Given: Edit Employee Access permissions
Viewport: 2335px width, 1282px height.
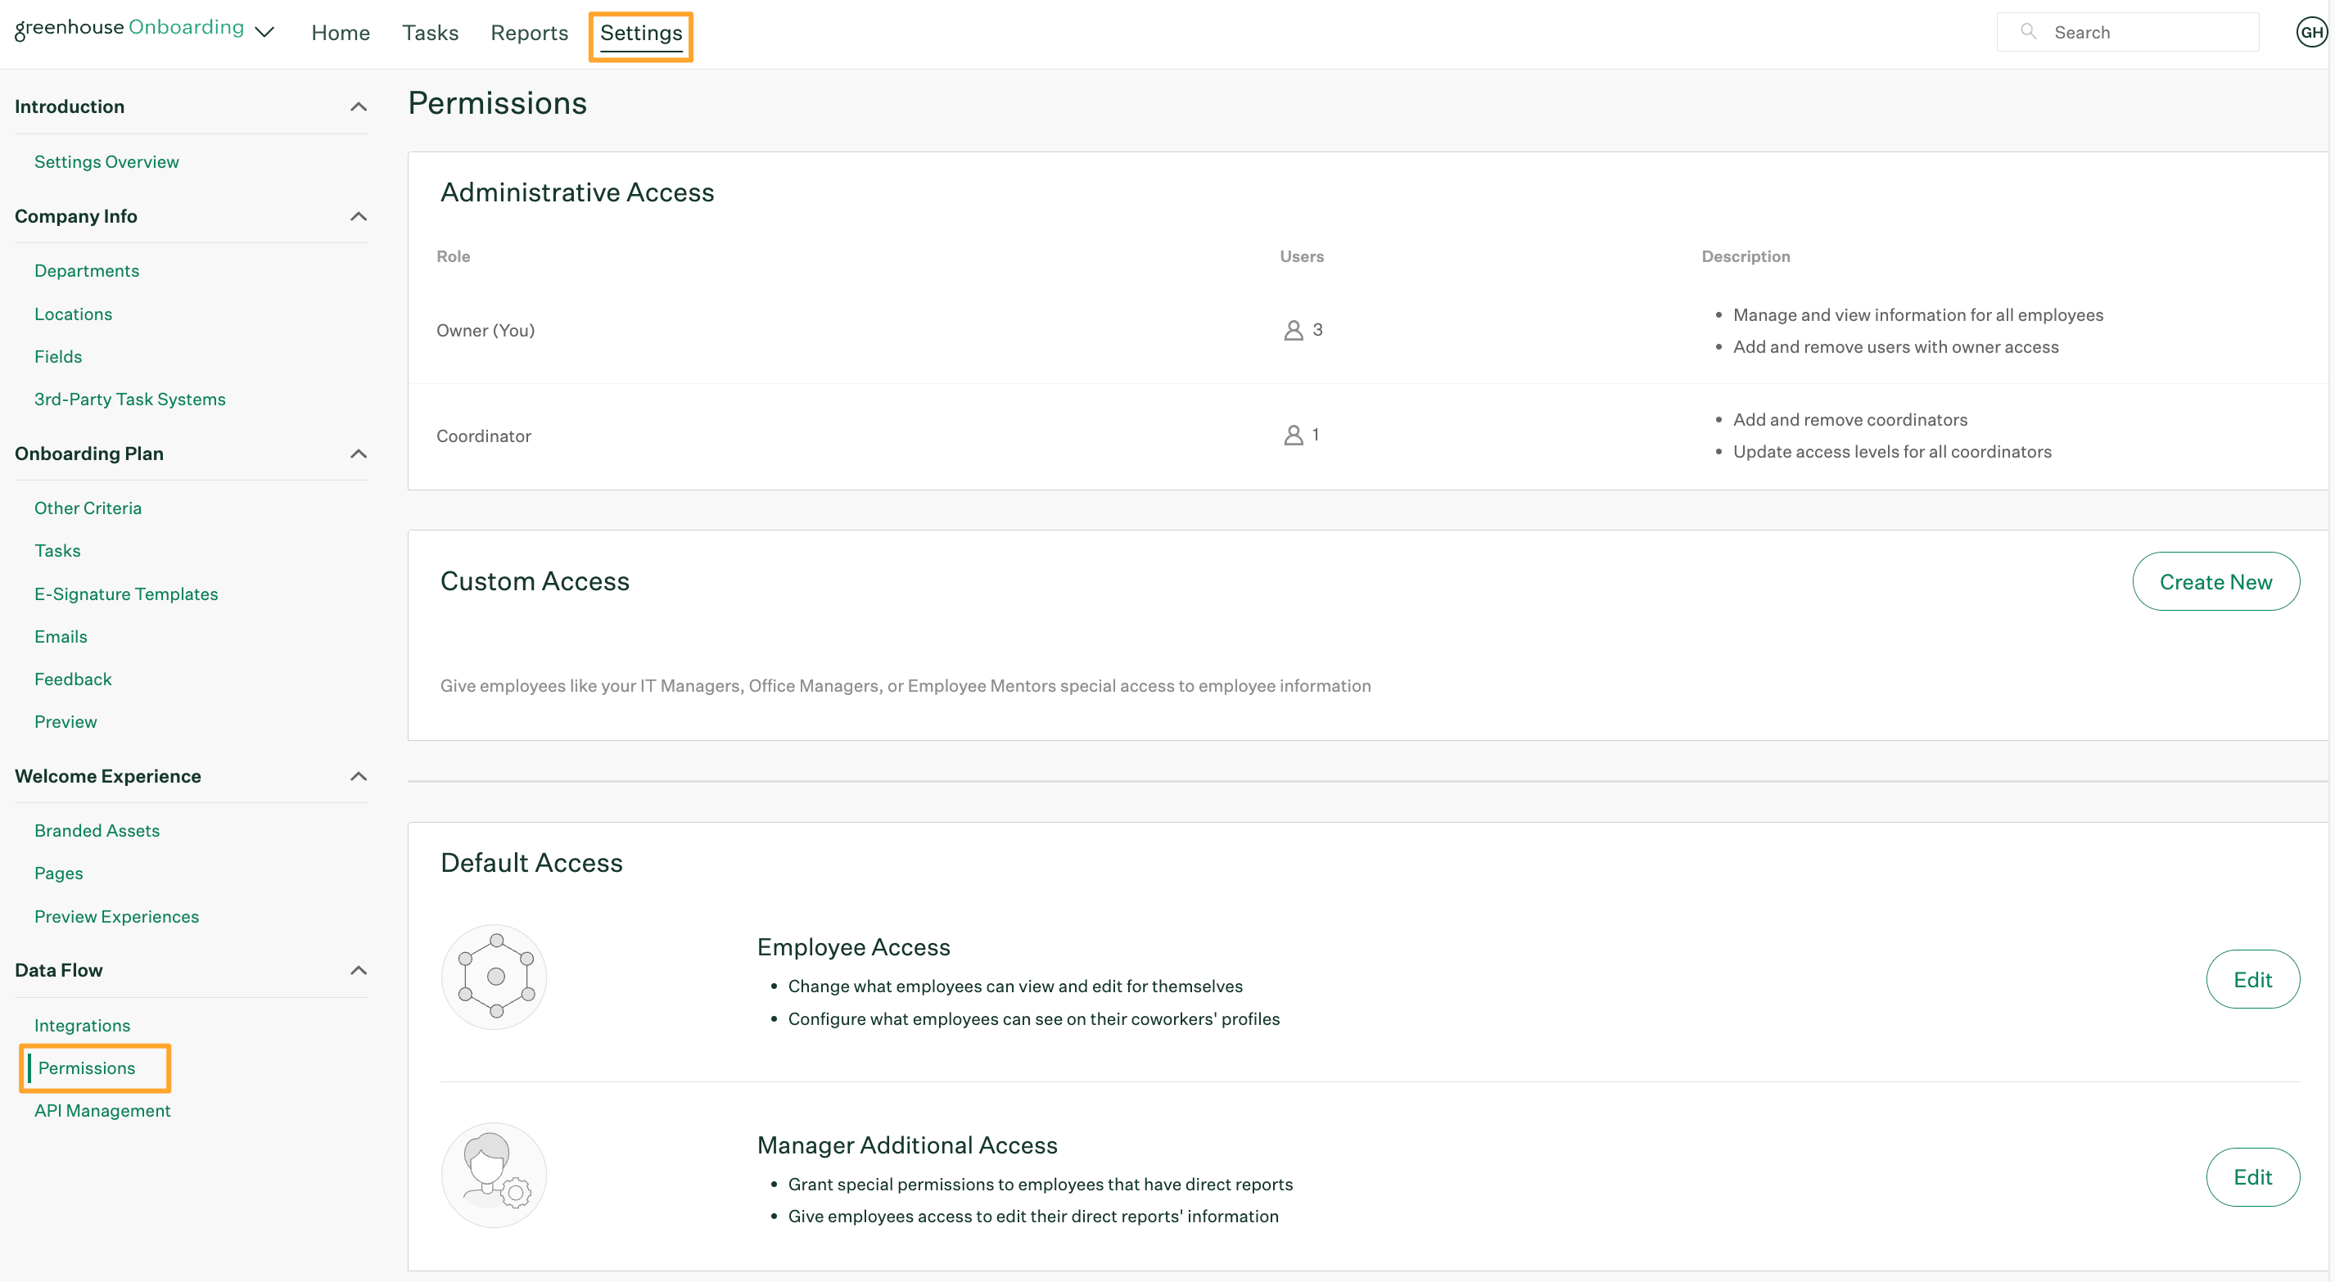Looking at the screenshot, I should (x=2253, y=980).
